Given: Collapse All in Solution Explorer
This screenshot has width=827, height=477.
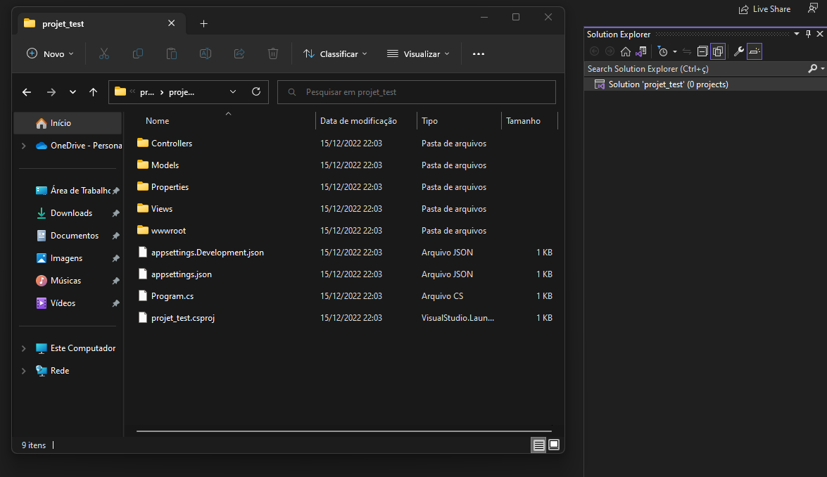Looking at the screenshot, I should click(x=702, y=51).
